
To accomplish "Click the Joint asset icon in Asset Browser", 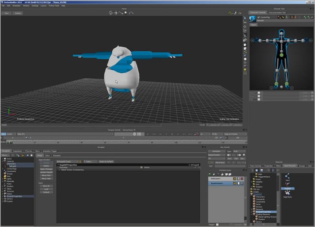I will pyautogui.click(x=287, y=177).
